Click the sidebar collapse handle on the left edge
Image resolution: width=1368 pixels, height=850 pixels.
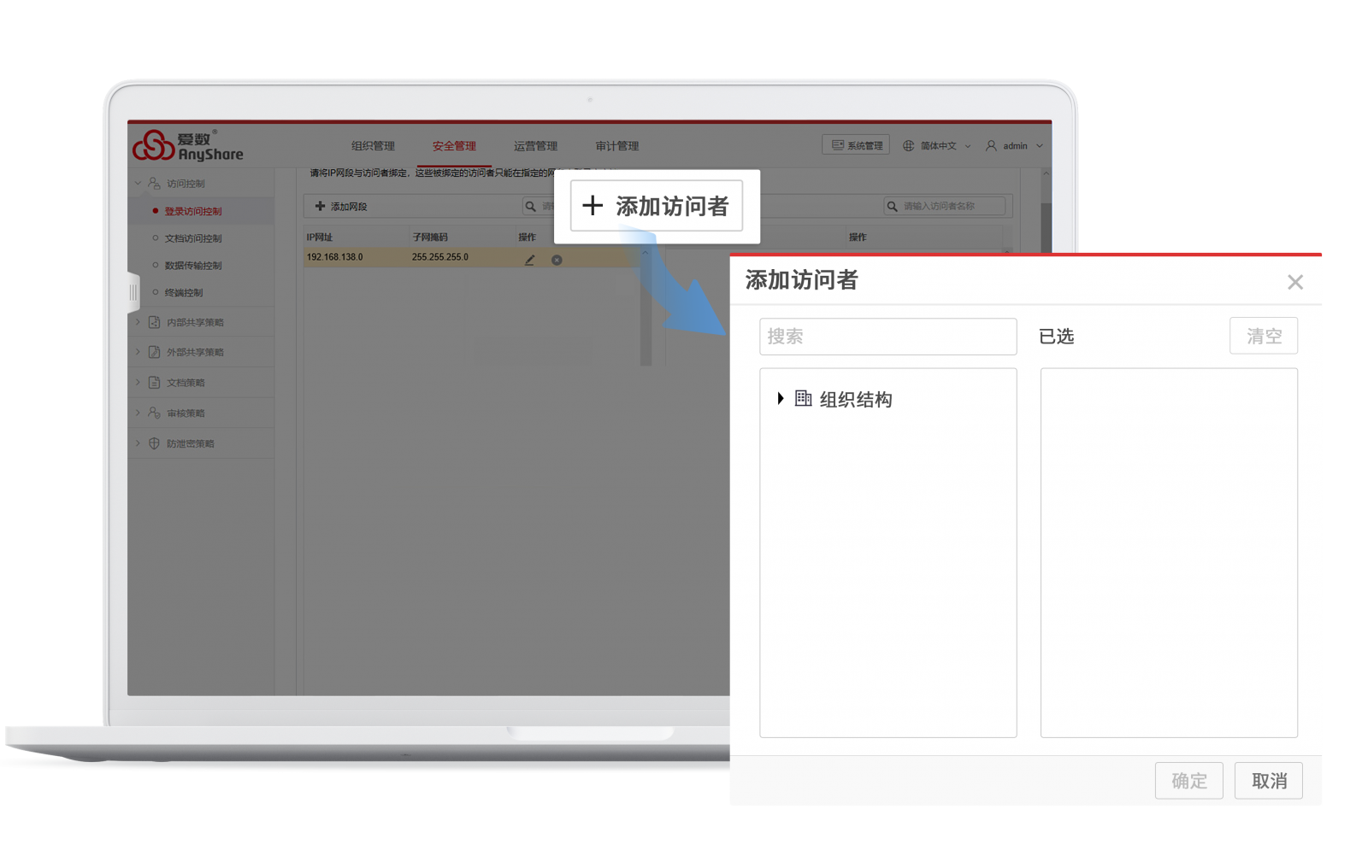[133, 293]
